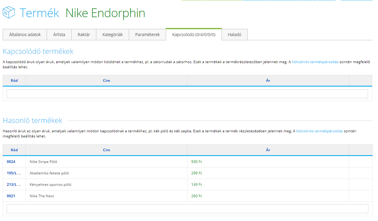
Task: Switch to the Árlista tab
Action: tap(59, 35)
